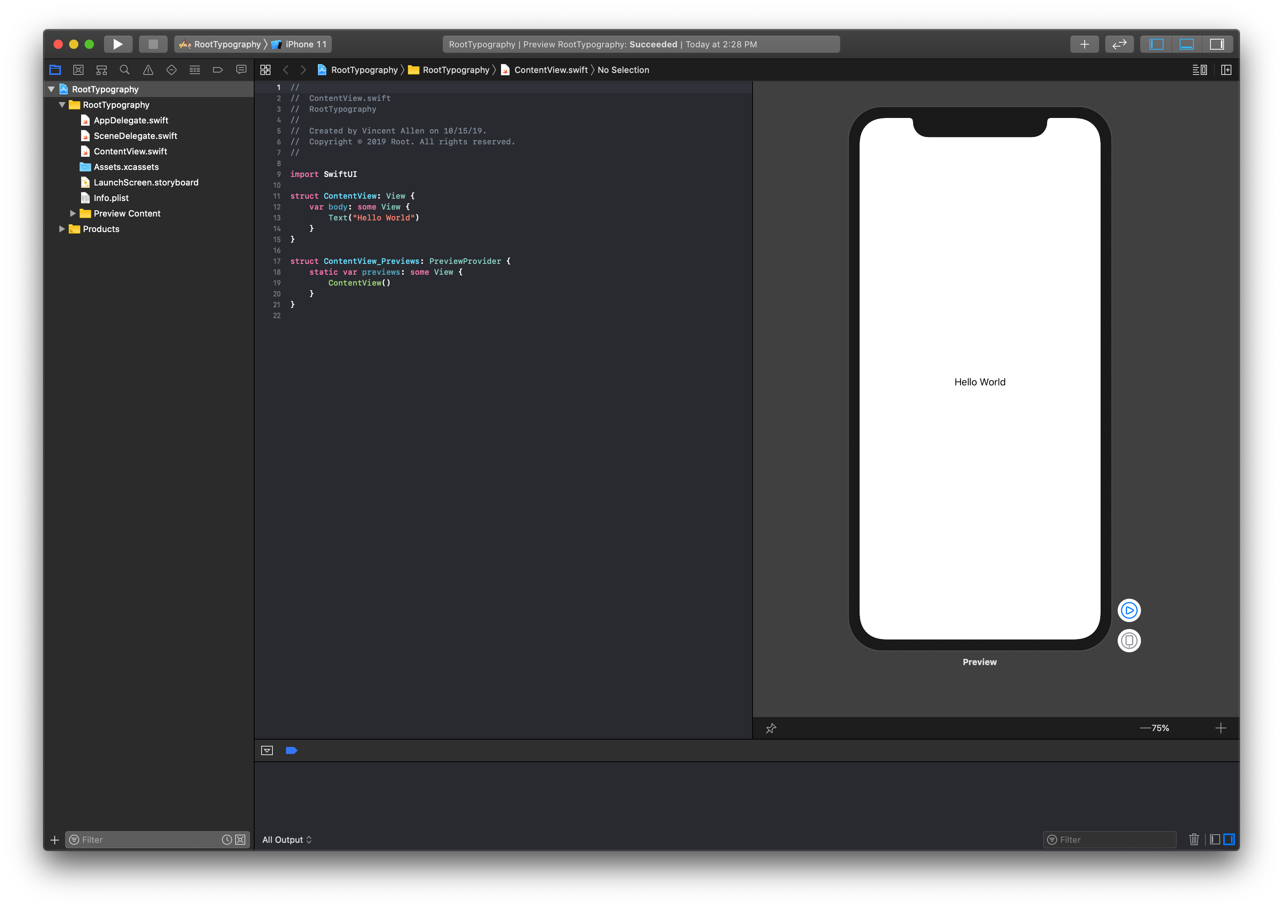Open the 75% canvas zoom menu
This screenshot has height=908, width=1283.
pos(1160,728)
